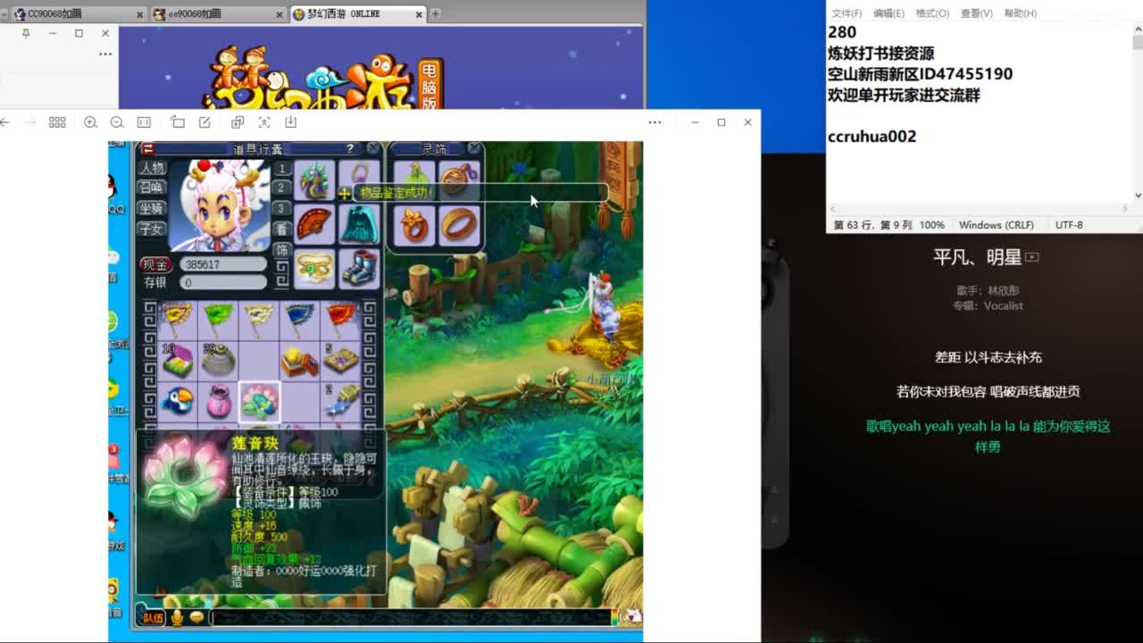The image size is (1143, 643).
Task: Click the text recognition icon in viewer toolbar
Action: [264, 122]
